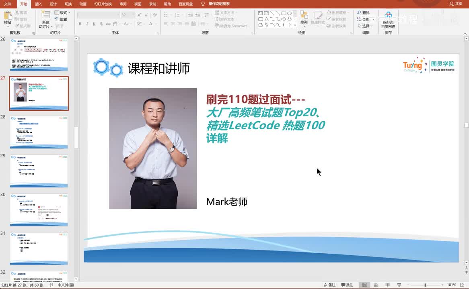Click the Share (共享) button
The height and width of the screenshot is (289, 469).
click(x=456, y=4)
